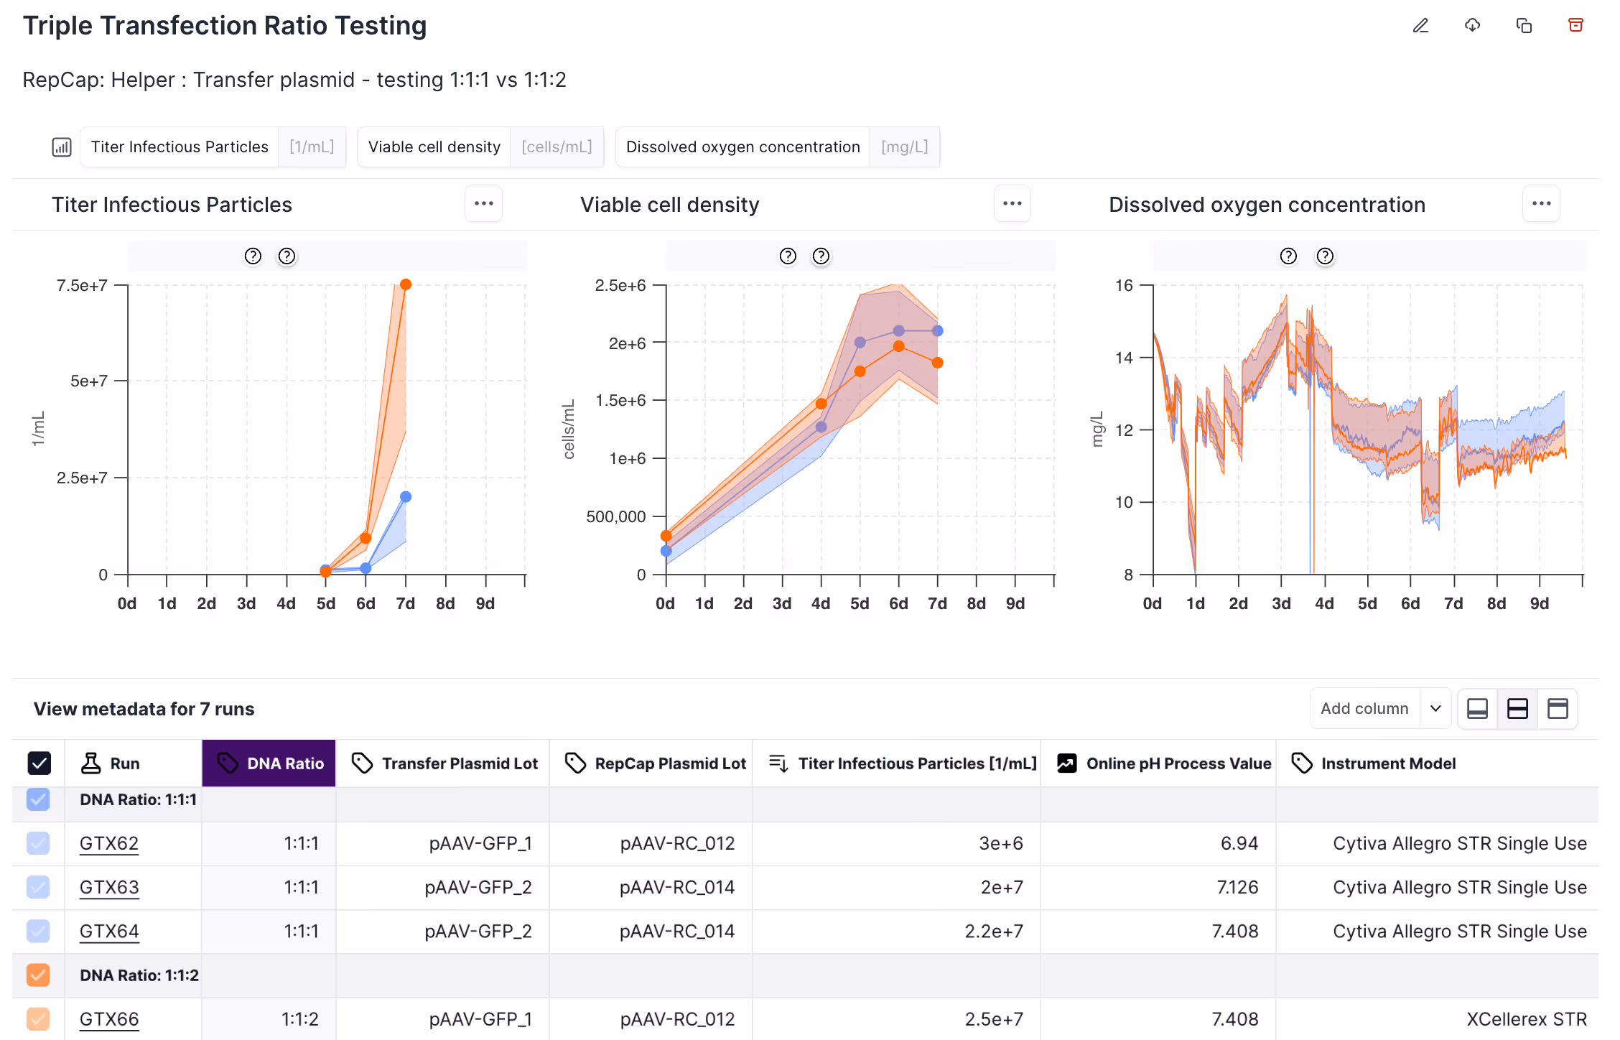
Task: Open Titer Infectious Particles chart options menu
Action: (483, 204)
